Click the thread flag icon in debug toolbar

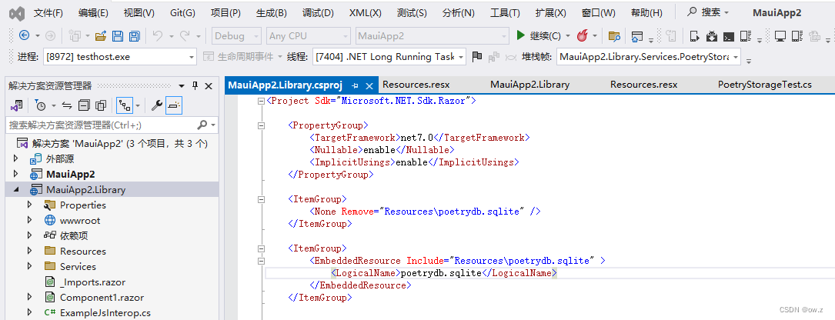pos(477,56)
